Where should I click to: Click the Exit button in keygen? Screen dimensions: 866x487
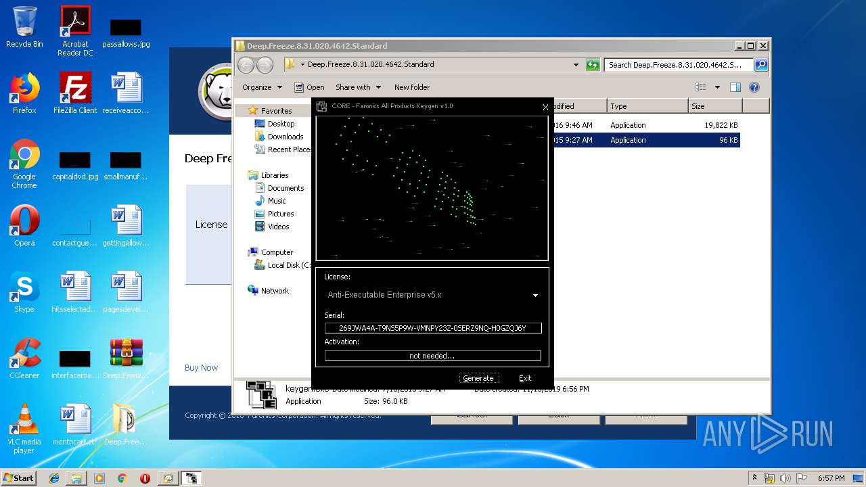(x=525, y=378)
